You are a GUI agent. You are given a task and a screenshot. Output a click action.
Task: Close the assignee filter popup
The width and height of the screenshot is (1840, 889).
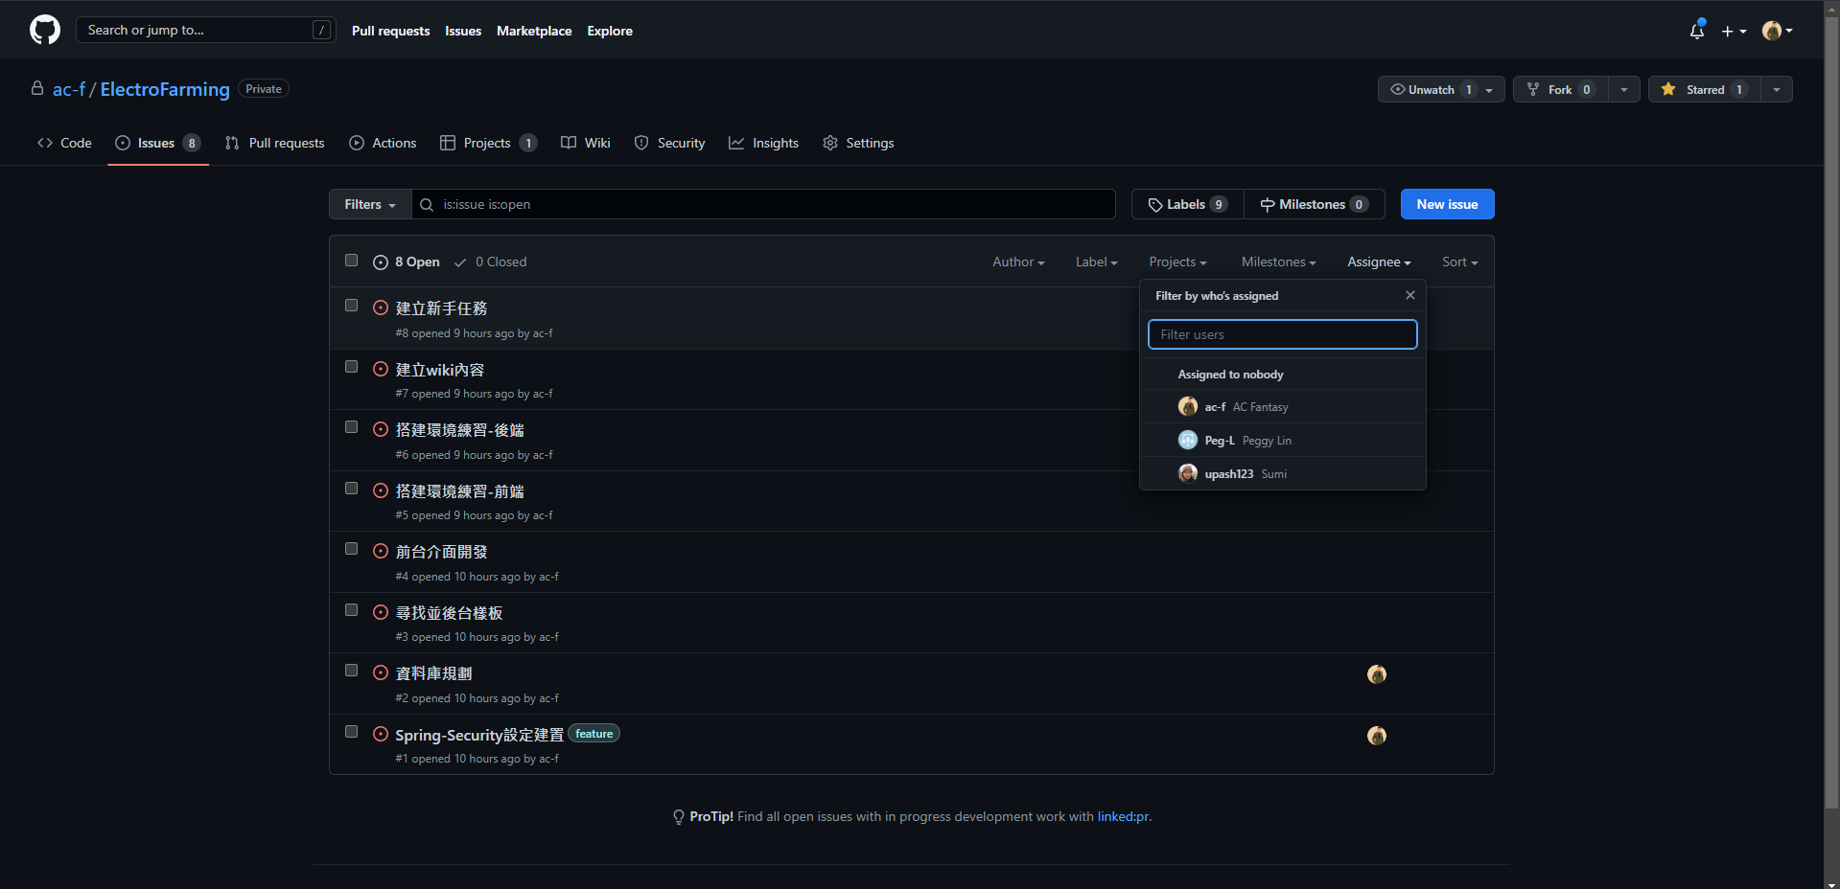[x=1410, y=295]
